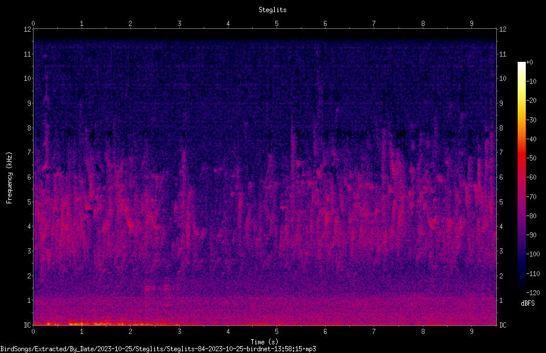Viewport: 546px width, 353px height.
Task: Click the 9 second label on top axis
Action: point(471,24)
